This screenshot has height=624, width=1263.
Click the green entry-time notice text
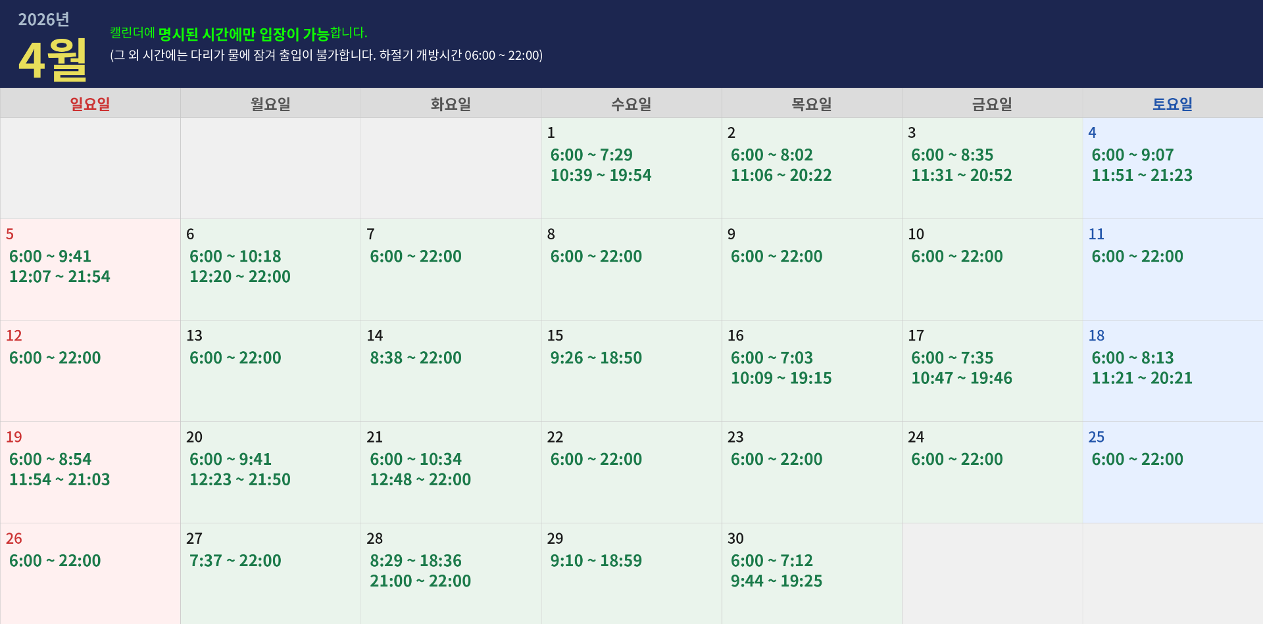239,34
